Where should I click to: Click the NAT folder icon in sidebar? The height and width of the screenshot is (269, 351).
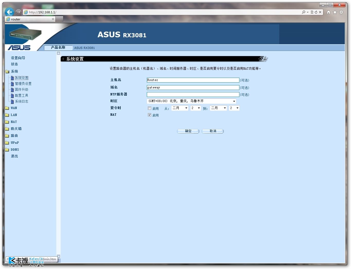click(x=7, y=122)
